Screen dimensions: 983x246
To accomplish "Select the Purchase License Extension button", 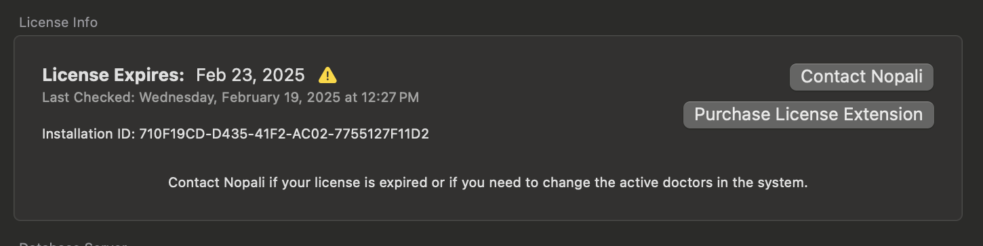I will [x=809, y=115].
